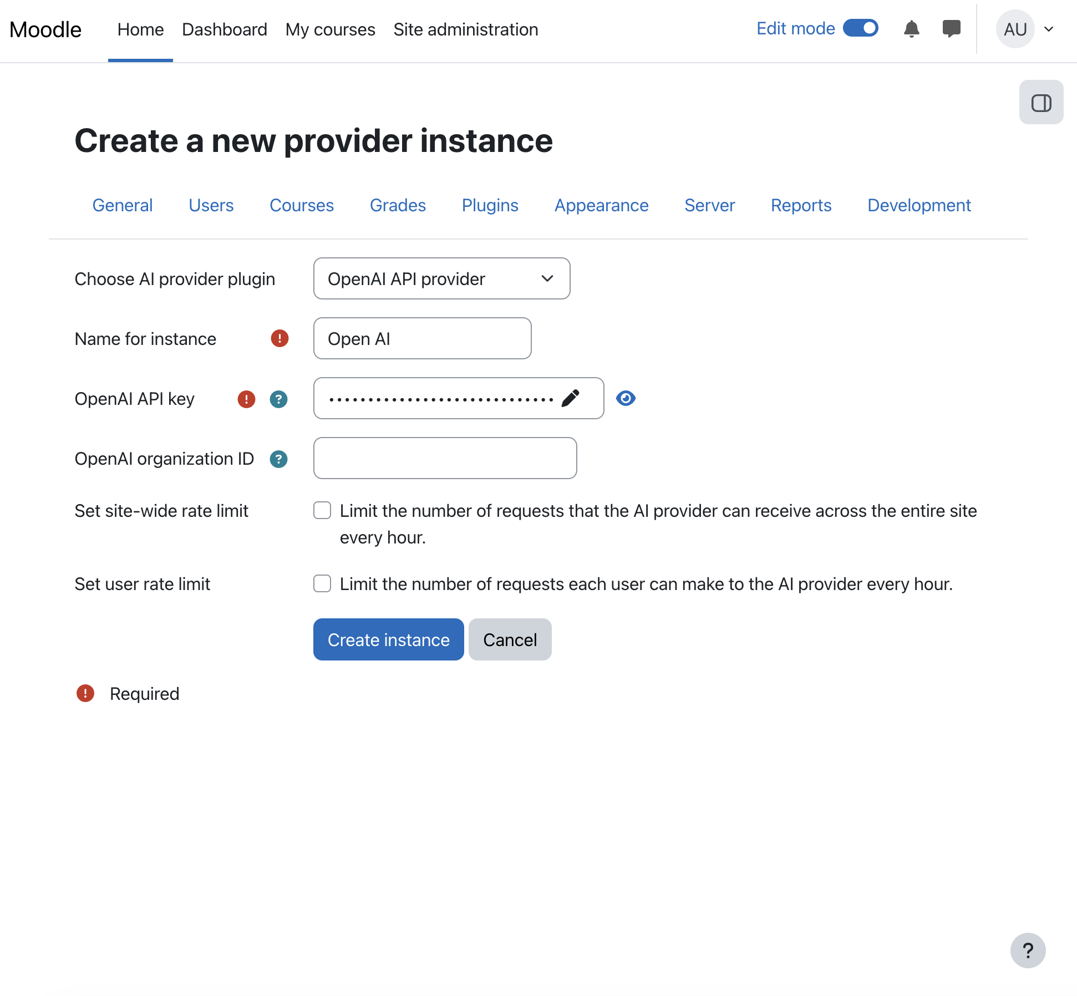Viewport: 1077px width, 996px height.
Task: Switch to the Plugins tab
Action: click(x=490, y=205)
